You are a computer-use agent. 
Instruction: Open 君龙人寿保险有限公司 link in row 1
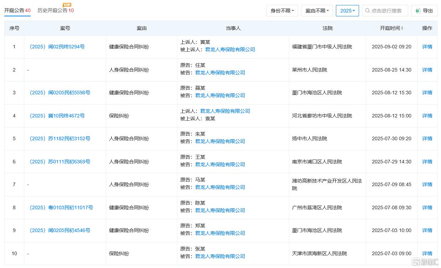[230, 49]
